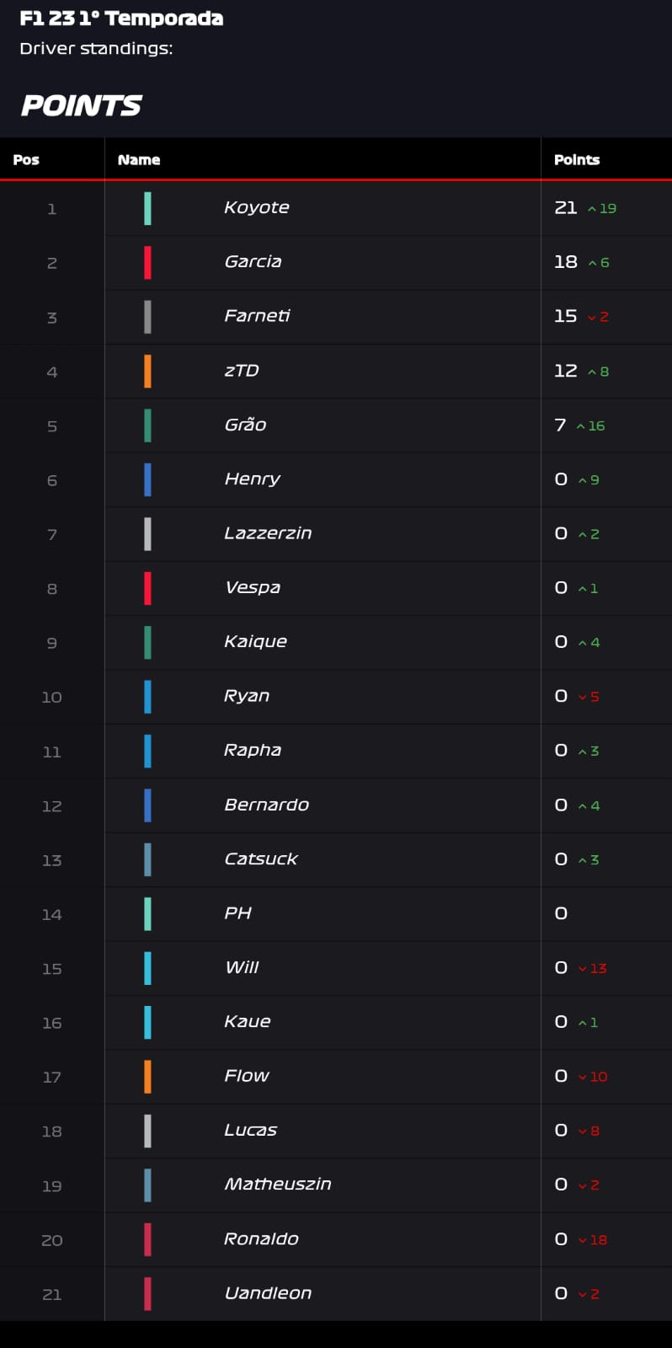Select Uandleon in last position
Screen dimensions: 672x1348
(268, 1293)
